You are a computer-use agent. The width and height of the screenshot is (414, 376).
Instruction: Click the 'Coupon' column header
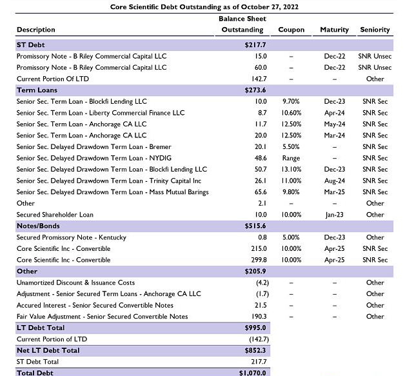(291, 30)
